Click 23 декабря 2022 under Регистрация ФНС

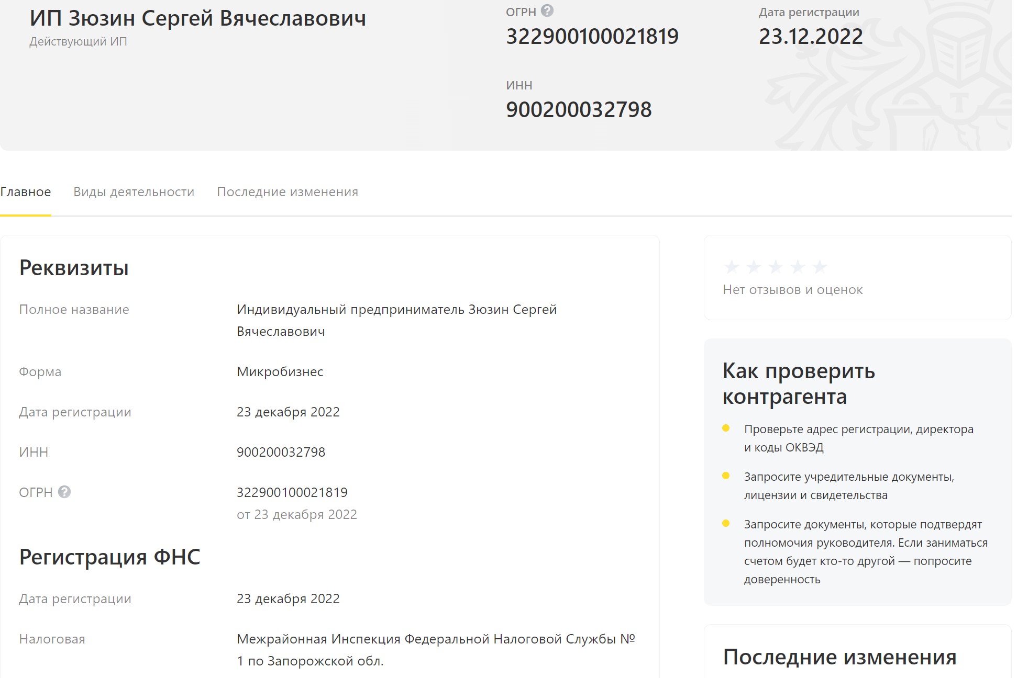tap(288, 599)
